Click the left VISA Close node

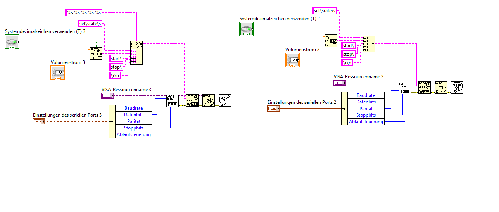tap(209, 100)
